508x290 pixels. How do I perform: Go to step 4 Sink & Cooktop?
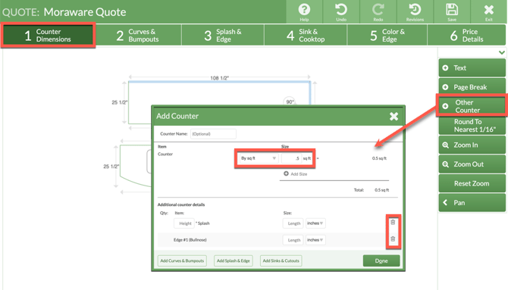(x=306, y=36)
